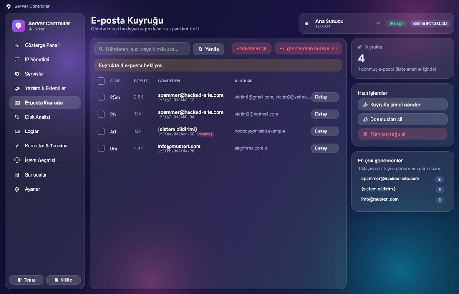The image size is (459, 294).
Task: Click the IP Yönetimi shield icon
Action: pyautogui.click(x=17, y=60)
